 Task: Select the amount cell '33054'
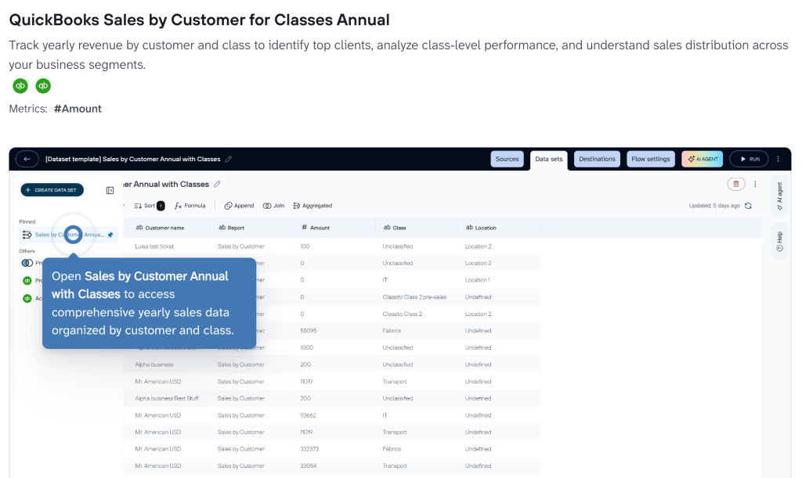(x=308, y=465)
